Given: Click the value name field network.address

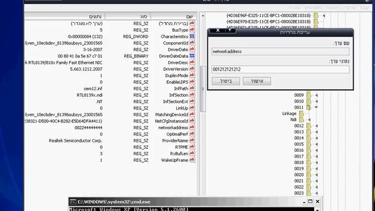Looking at the screenshot, I should [280, 52].
